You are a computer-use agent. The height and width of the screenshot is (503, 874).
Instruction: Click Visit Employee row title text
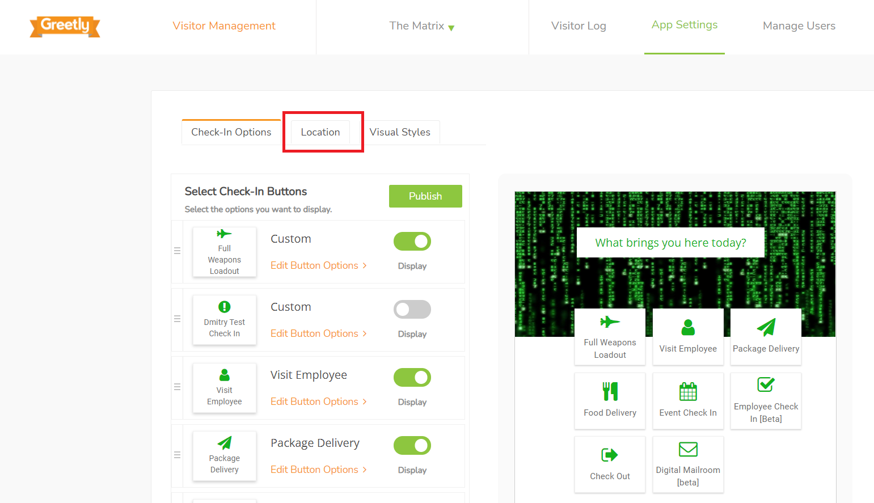tap(309, 375)
